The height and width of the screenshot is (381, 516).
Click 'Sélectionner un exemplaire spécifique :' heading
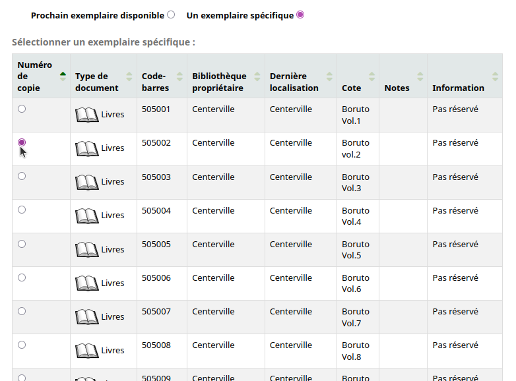click(104, 42)
